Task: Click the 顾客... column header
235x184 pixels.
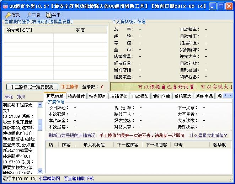Action: click(x=69, y=145)
